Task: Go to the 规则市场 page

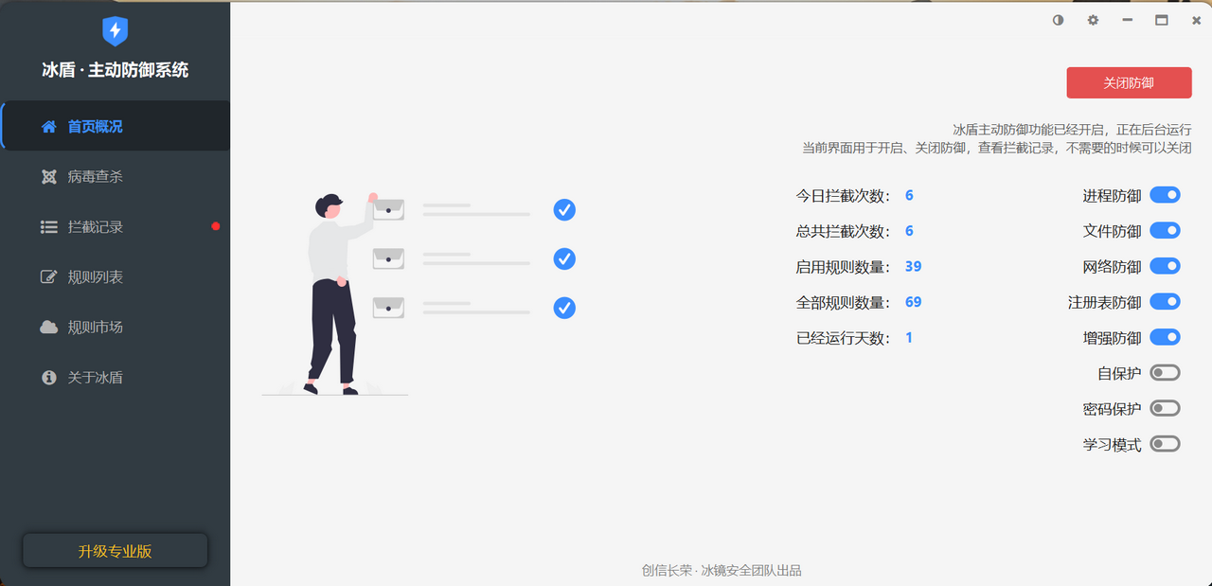Action: click(95, 328)
